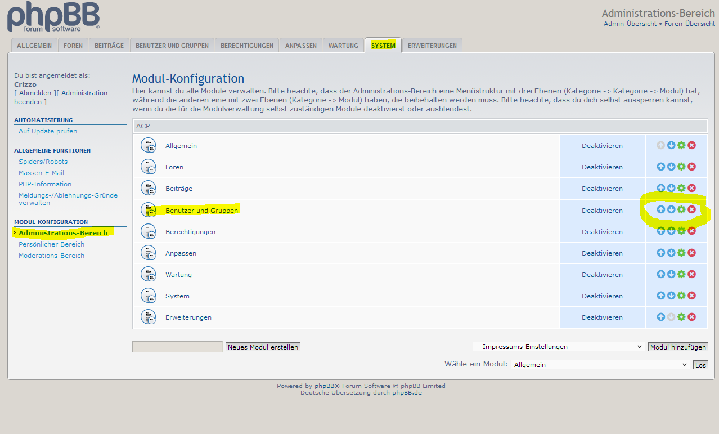Move the Erweiterungen module up
The image size is (719, 434).
point(661,317)
